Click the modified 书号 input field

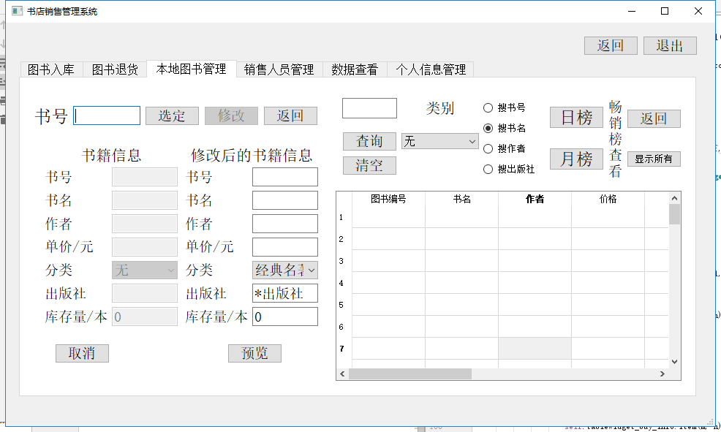(x=285, y=177)
